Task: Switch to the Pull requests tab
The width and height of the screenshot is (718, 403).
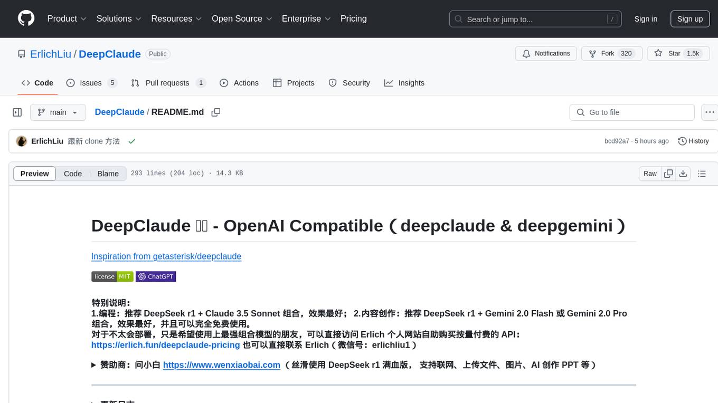Action: click(x=168, y=83)
